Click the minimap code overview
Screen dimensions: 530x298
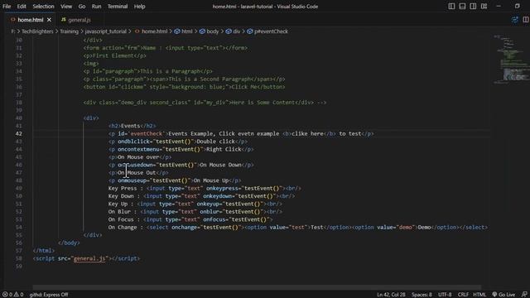tap(511, 59)
